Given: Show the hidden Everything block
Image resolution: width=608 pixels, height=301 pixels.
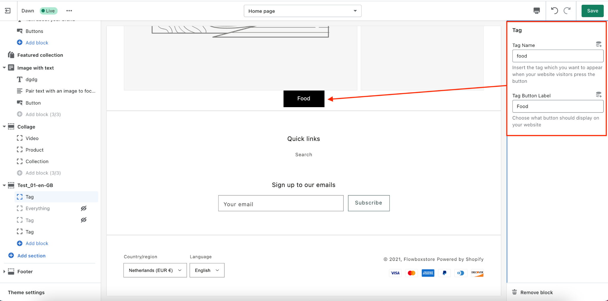Looking at the screenshot, I should (84, 208).
